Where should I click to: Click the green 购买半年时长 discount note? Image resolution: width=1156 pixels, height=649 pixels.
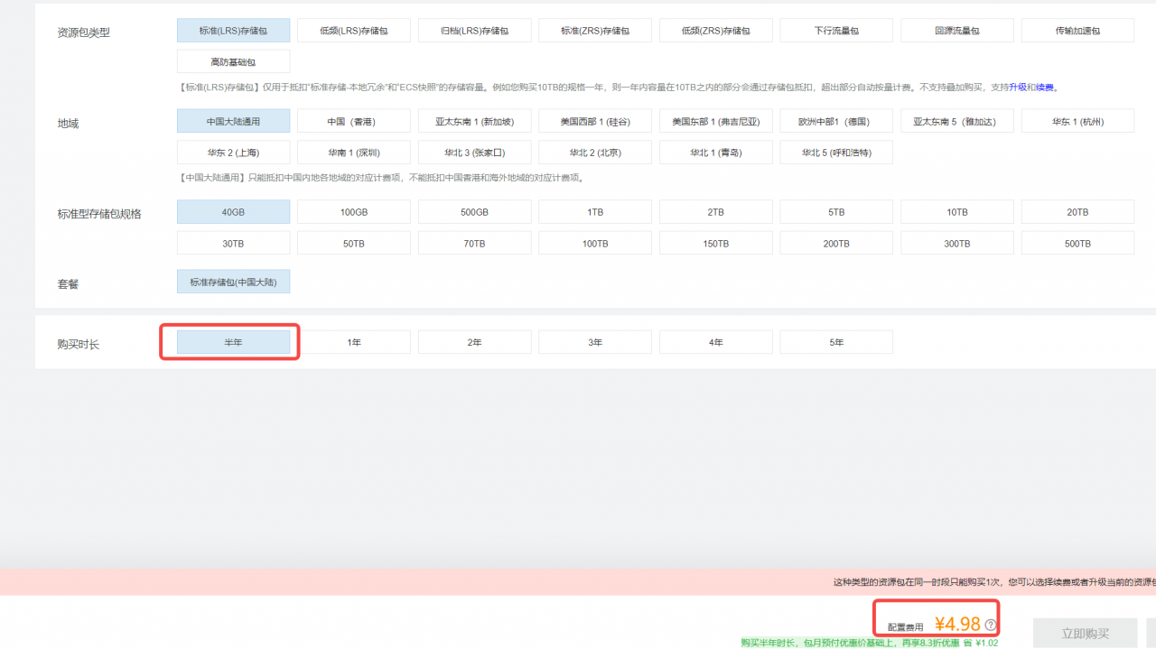[x=869, y=643]
